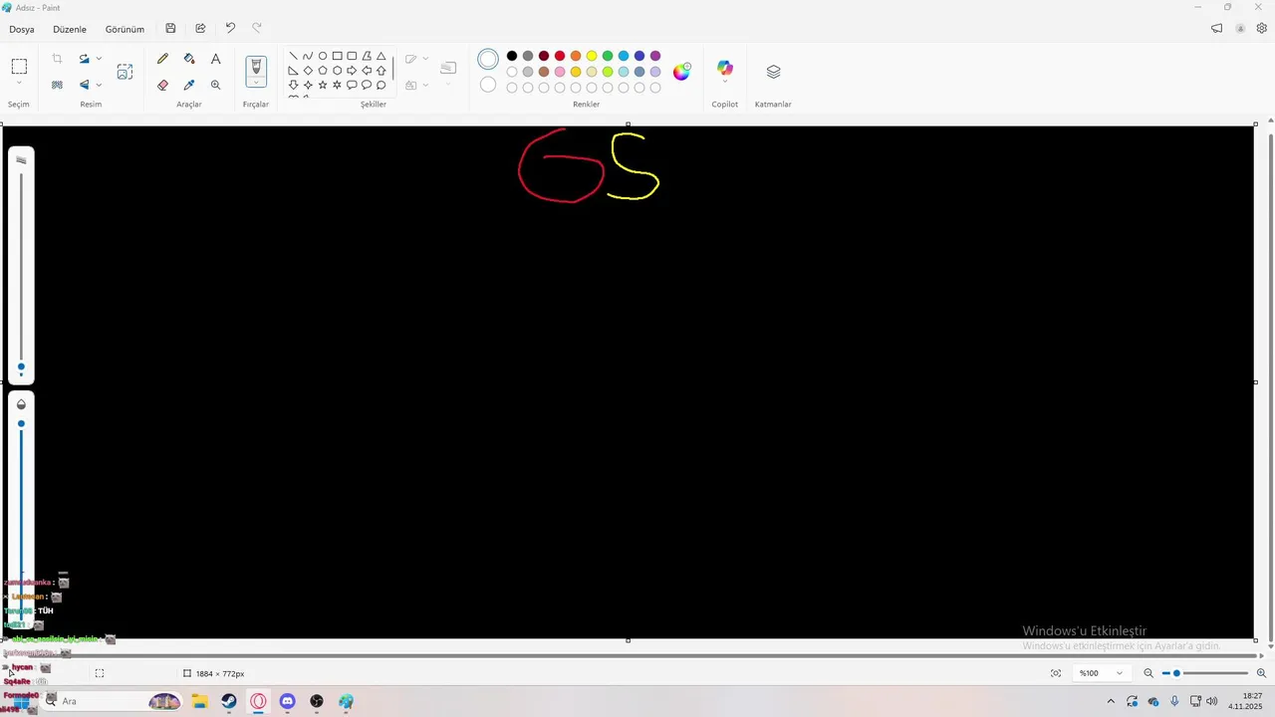
Task: Choose the rectangle shape
Action: (337, 56)
